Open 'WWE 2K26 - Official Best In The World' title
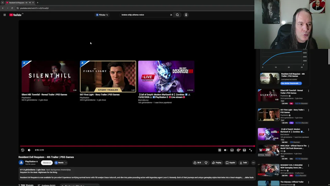Image resolution: width=330 pixels, height=186 pixels. pyautogui.click(x=293, y=147)
